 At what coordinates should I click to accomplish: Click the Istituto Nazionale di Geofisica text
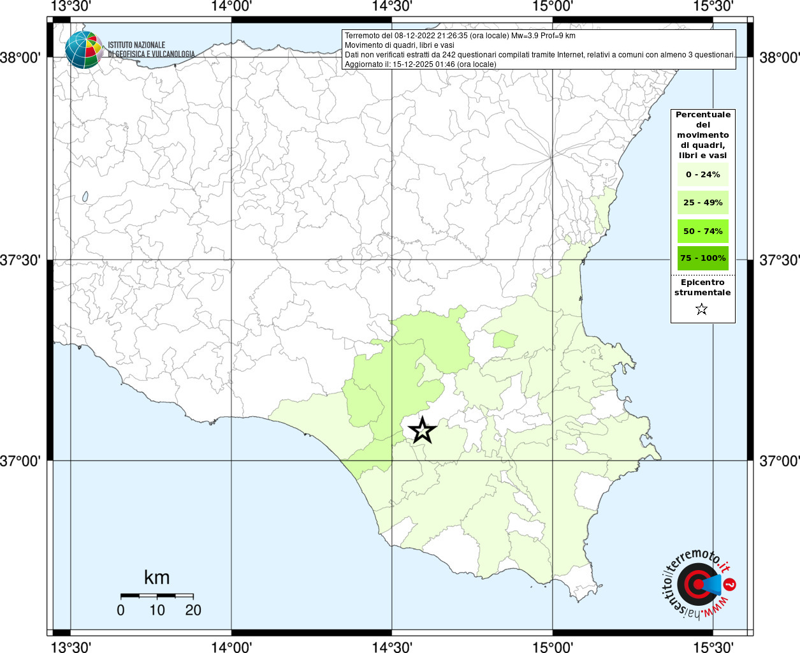click(x=151, y=50)
